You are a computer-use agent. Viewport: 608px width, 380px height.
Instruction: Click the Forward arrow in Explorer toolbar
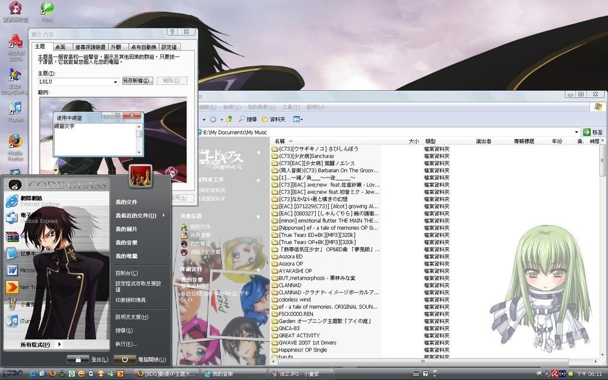coord(213,119)
